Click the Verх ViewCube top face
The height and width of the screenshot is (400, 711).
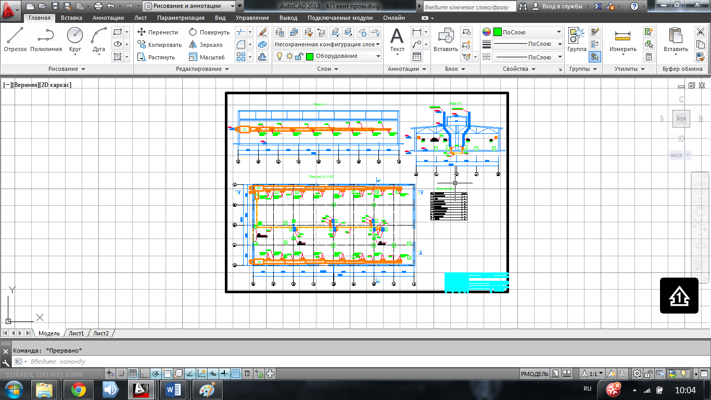click(x=681, y=119)
